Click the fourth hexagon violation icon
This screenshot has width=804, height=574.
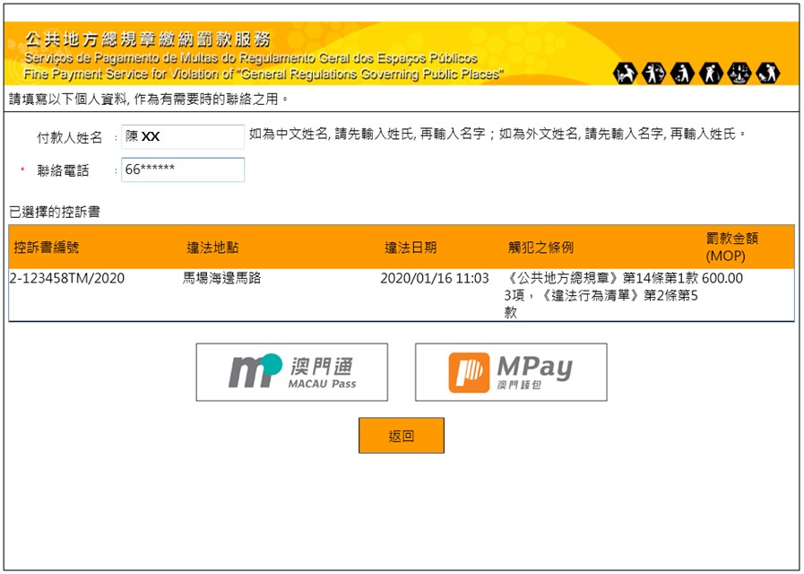(711, 74)
